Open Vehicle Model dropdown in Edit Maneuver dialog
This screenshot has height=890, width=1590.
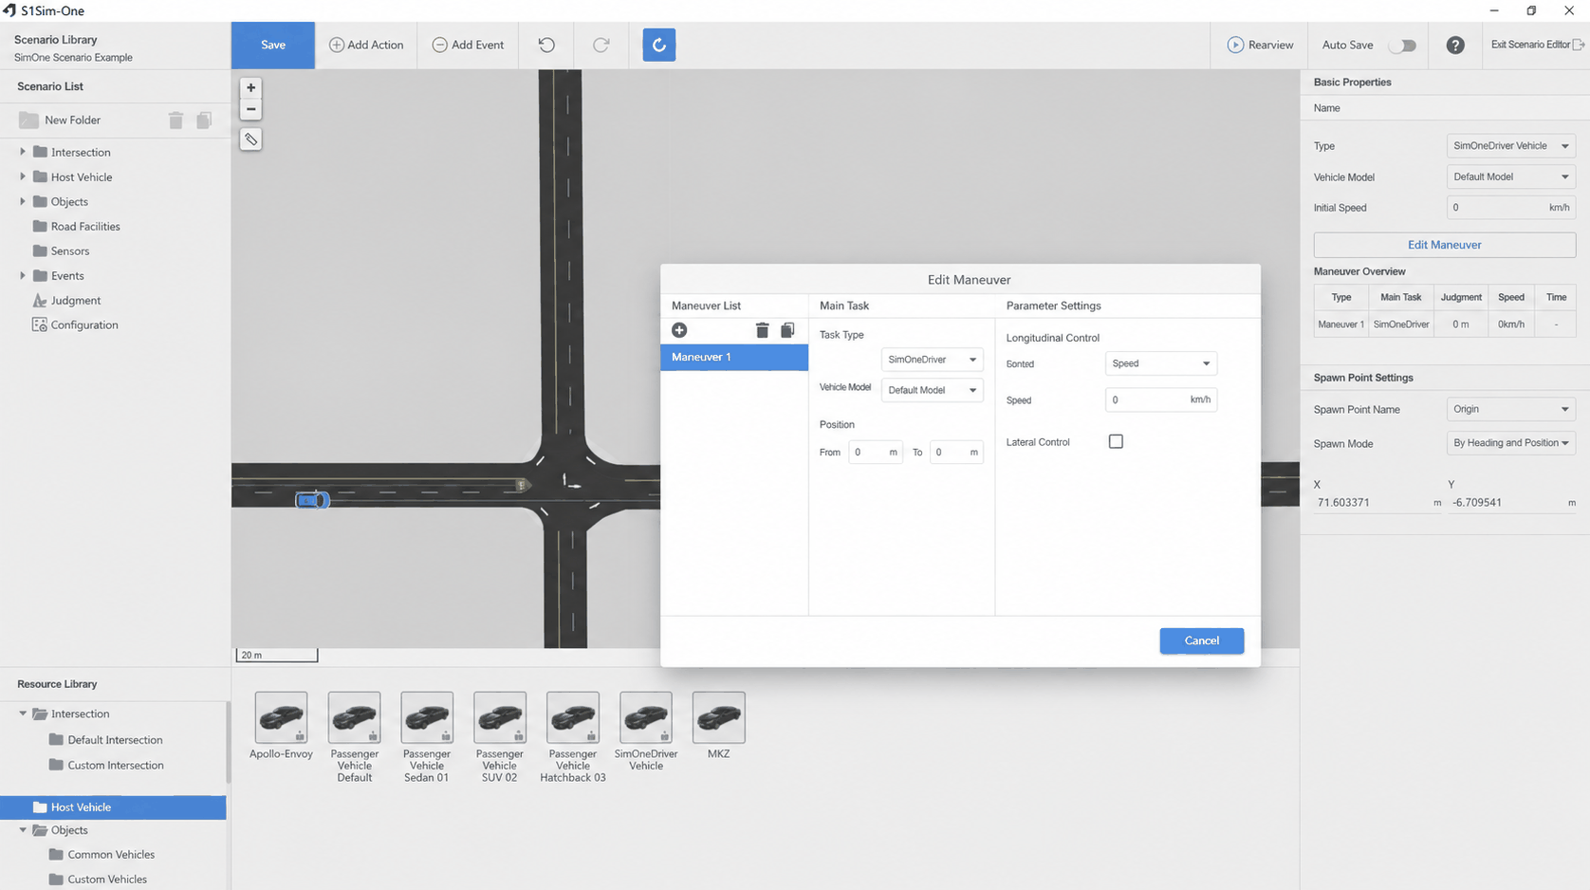click(x=932, y=390)
